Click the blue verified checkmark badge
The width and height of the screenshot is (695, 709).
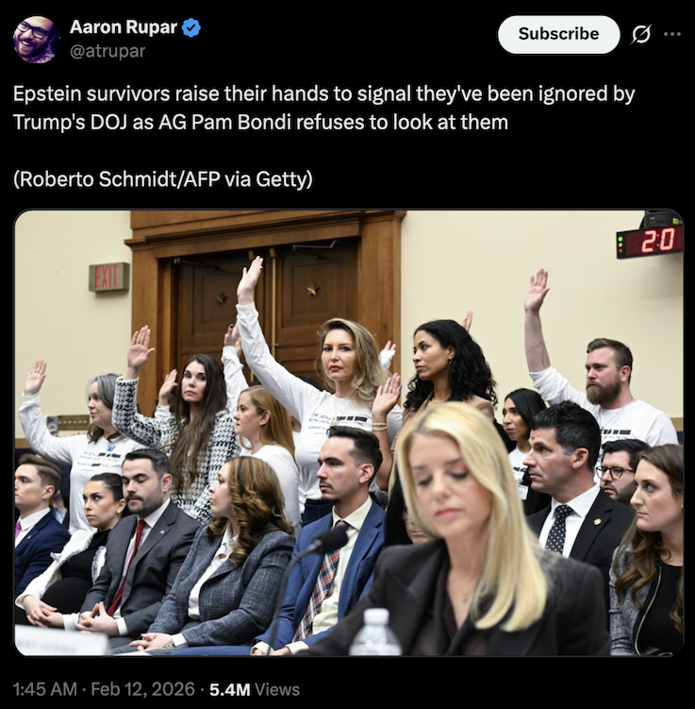point(191,27)
